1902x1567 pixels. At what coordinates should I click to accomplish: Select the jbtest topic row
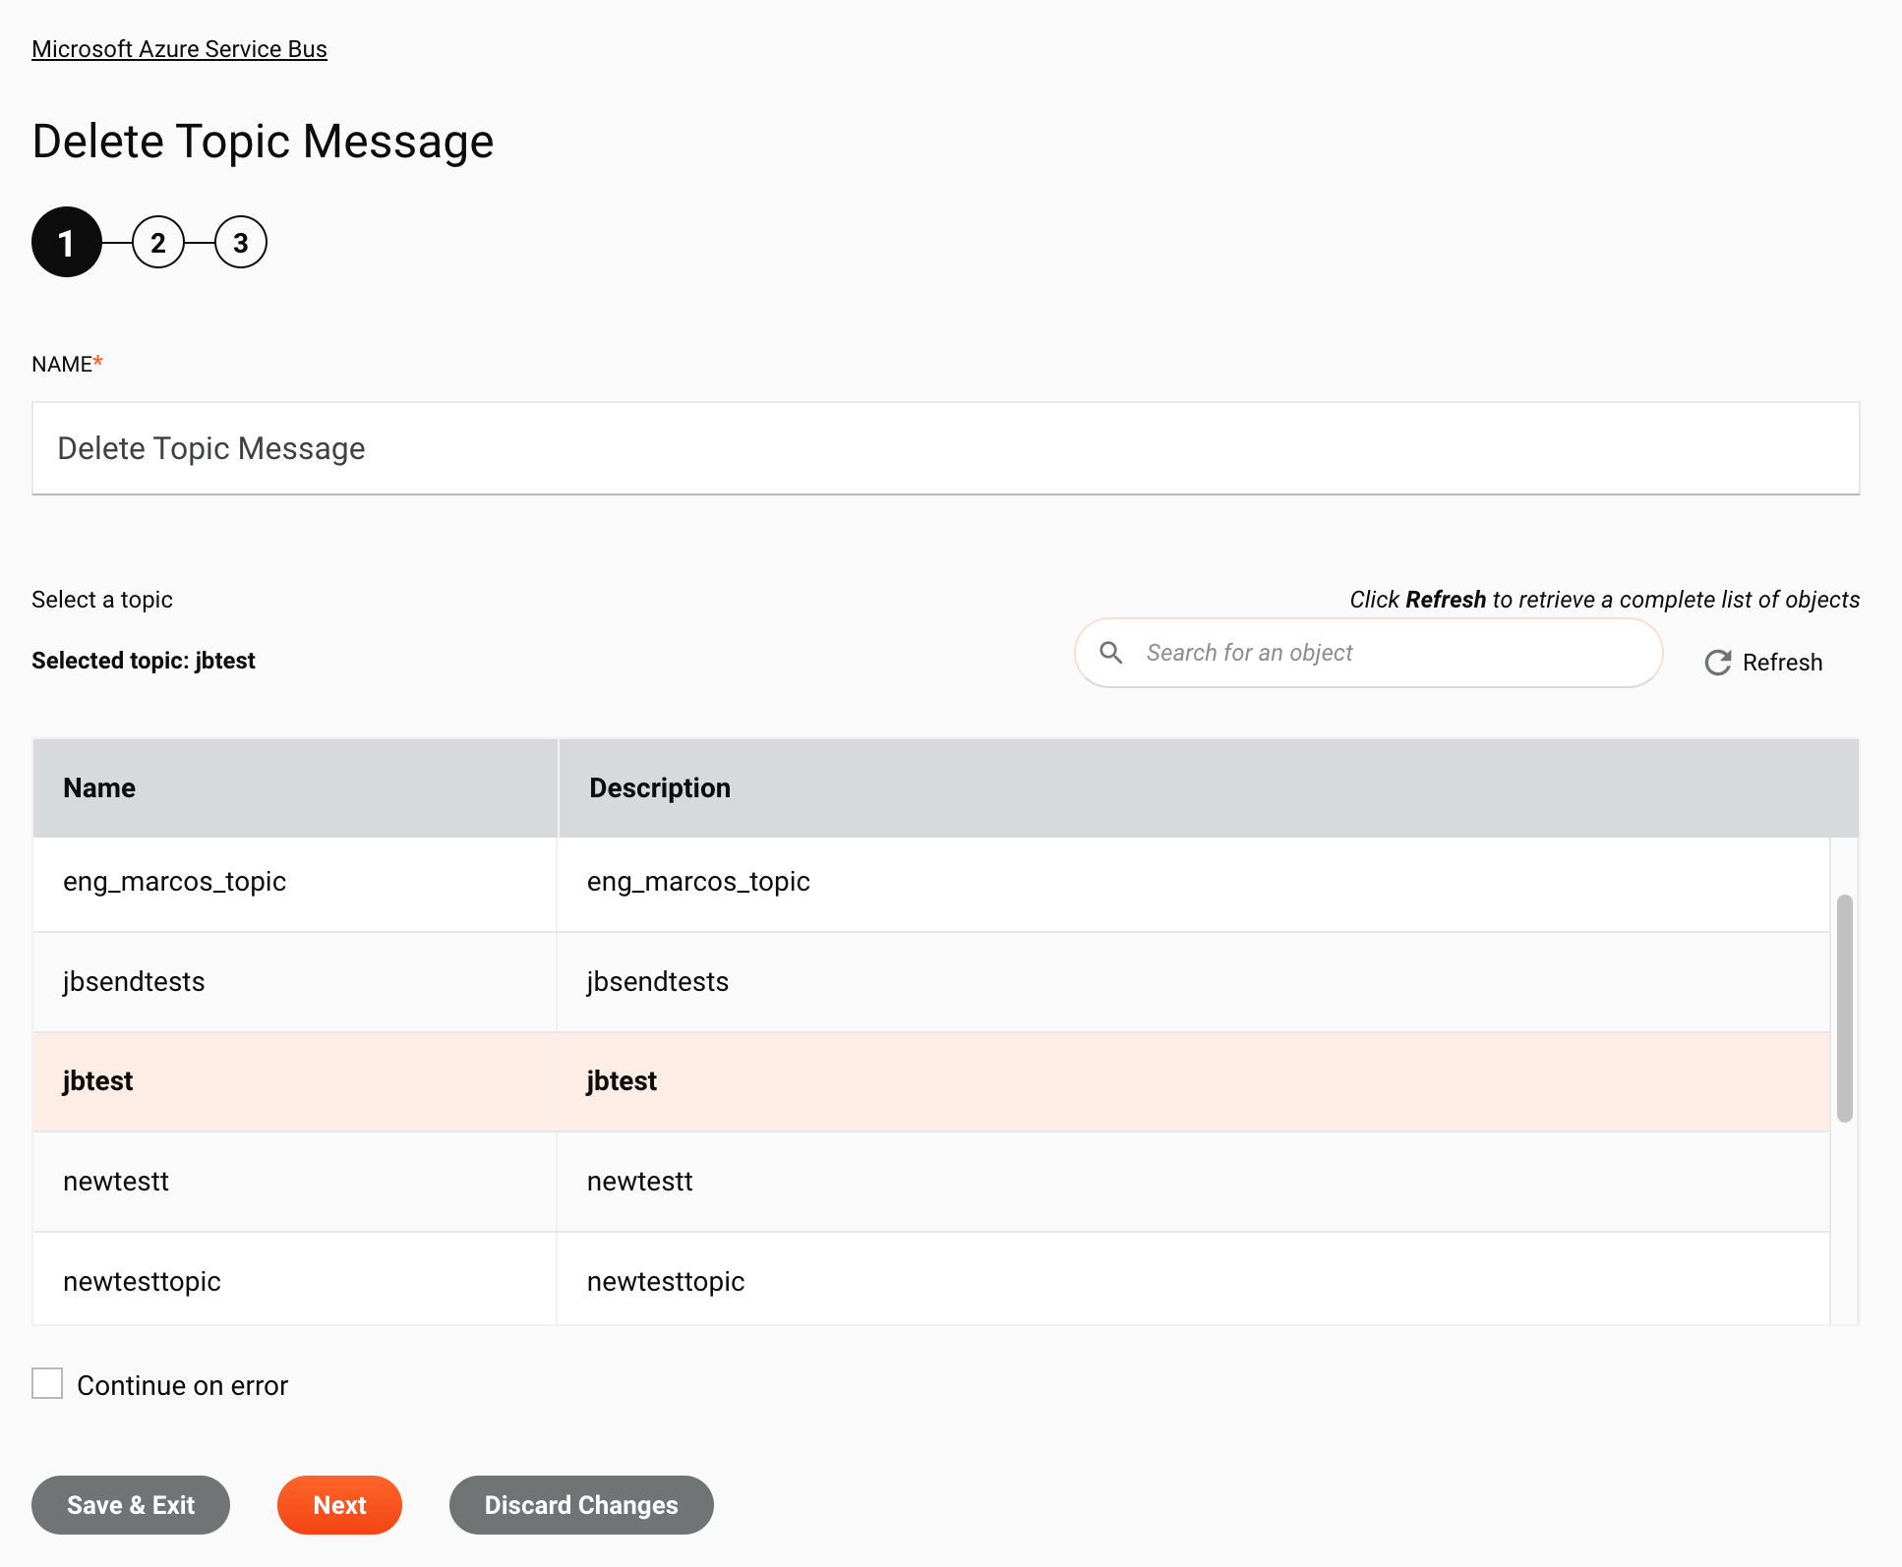click(x=932, y=1082)
